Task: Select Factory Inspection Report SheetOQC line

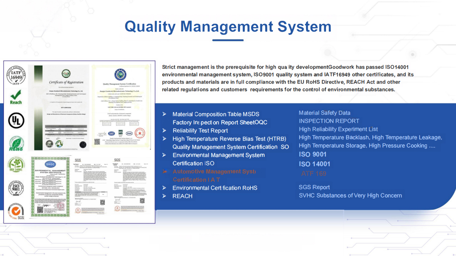Action: pyautogui.click(x=220, y=122)
